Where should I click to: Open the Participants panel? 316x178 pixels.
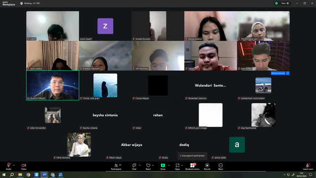[x=117, y=167]
